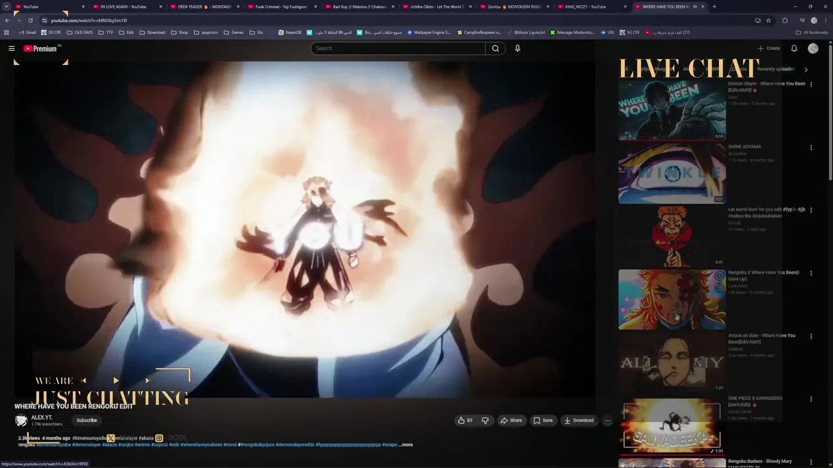Switch to Uchiha Obito tab
Image resolution: width=833 pixels, height=468 pixels.
(436, 6)
